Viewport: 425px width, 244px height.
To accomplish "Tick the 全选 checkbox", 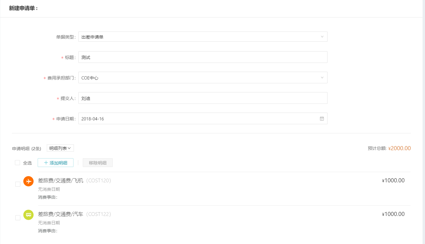I will 17,163.
